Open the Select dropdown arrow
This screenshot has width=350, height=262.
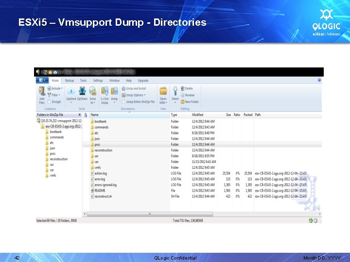tap(175, 103)
